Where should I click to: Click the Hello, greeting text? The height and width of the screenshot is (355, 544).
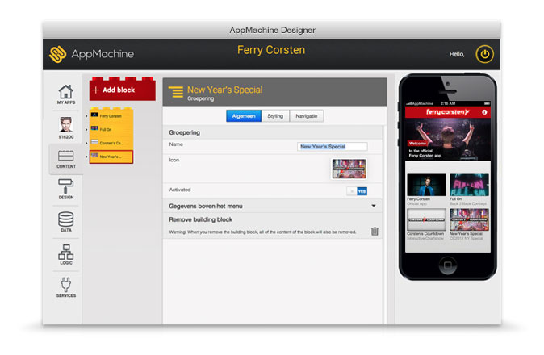click(457, 54)
